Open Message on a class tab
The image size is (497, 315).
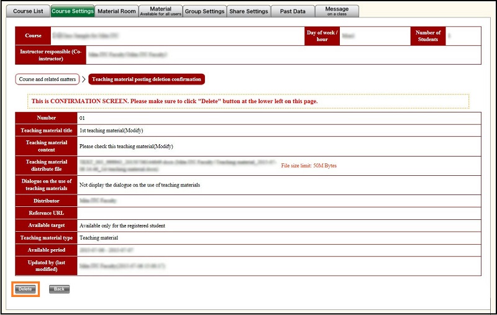[x=337, y=11]
